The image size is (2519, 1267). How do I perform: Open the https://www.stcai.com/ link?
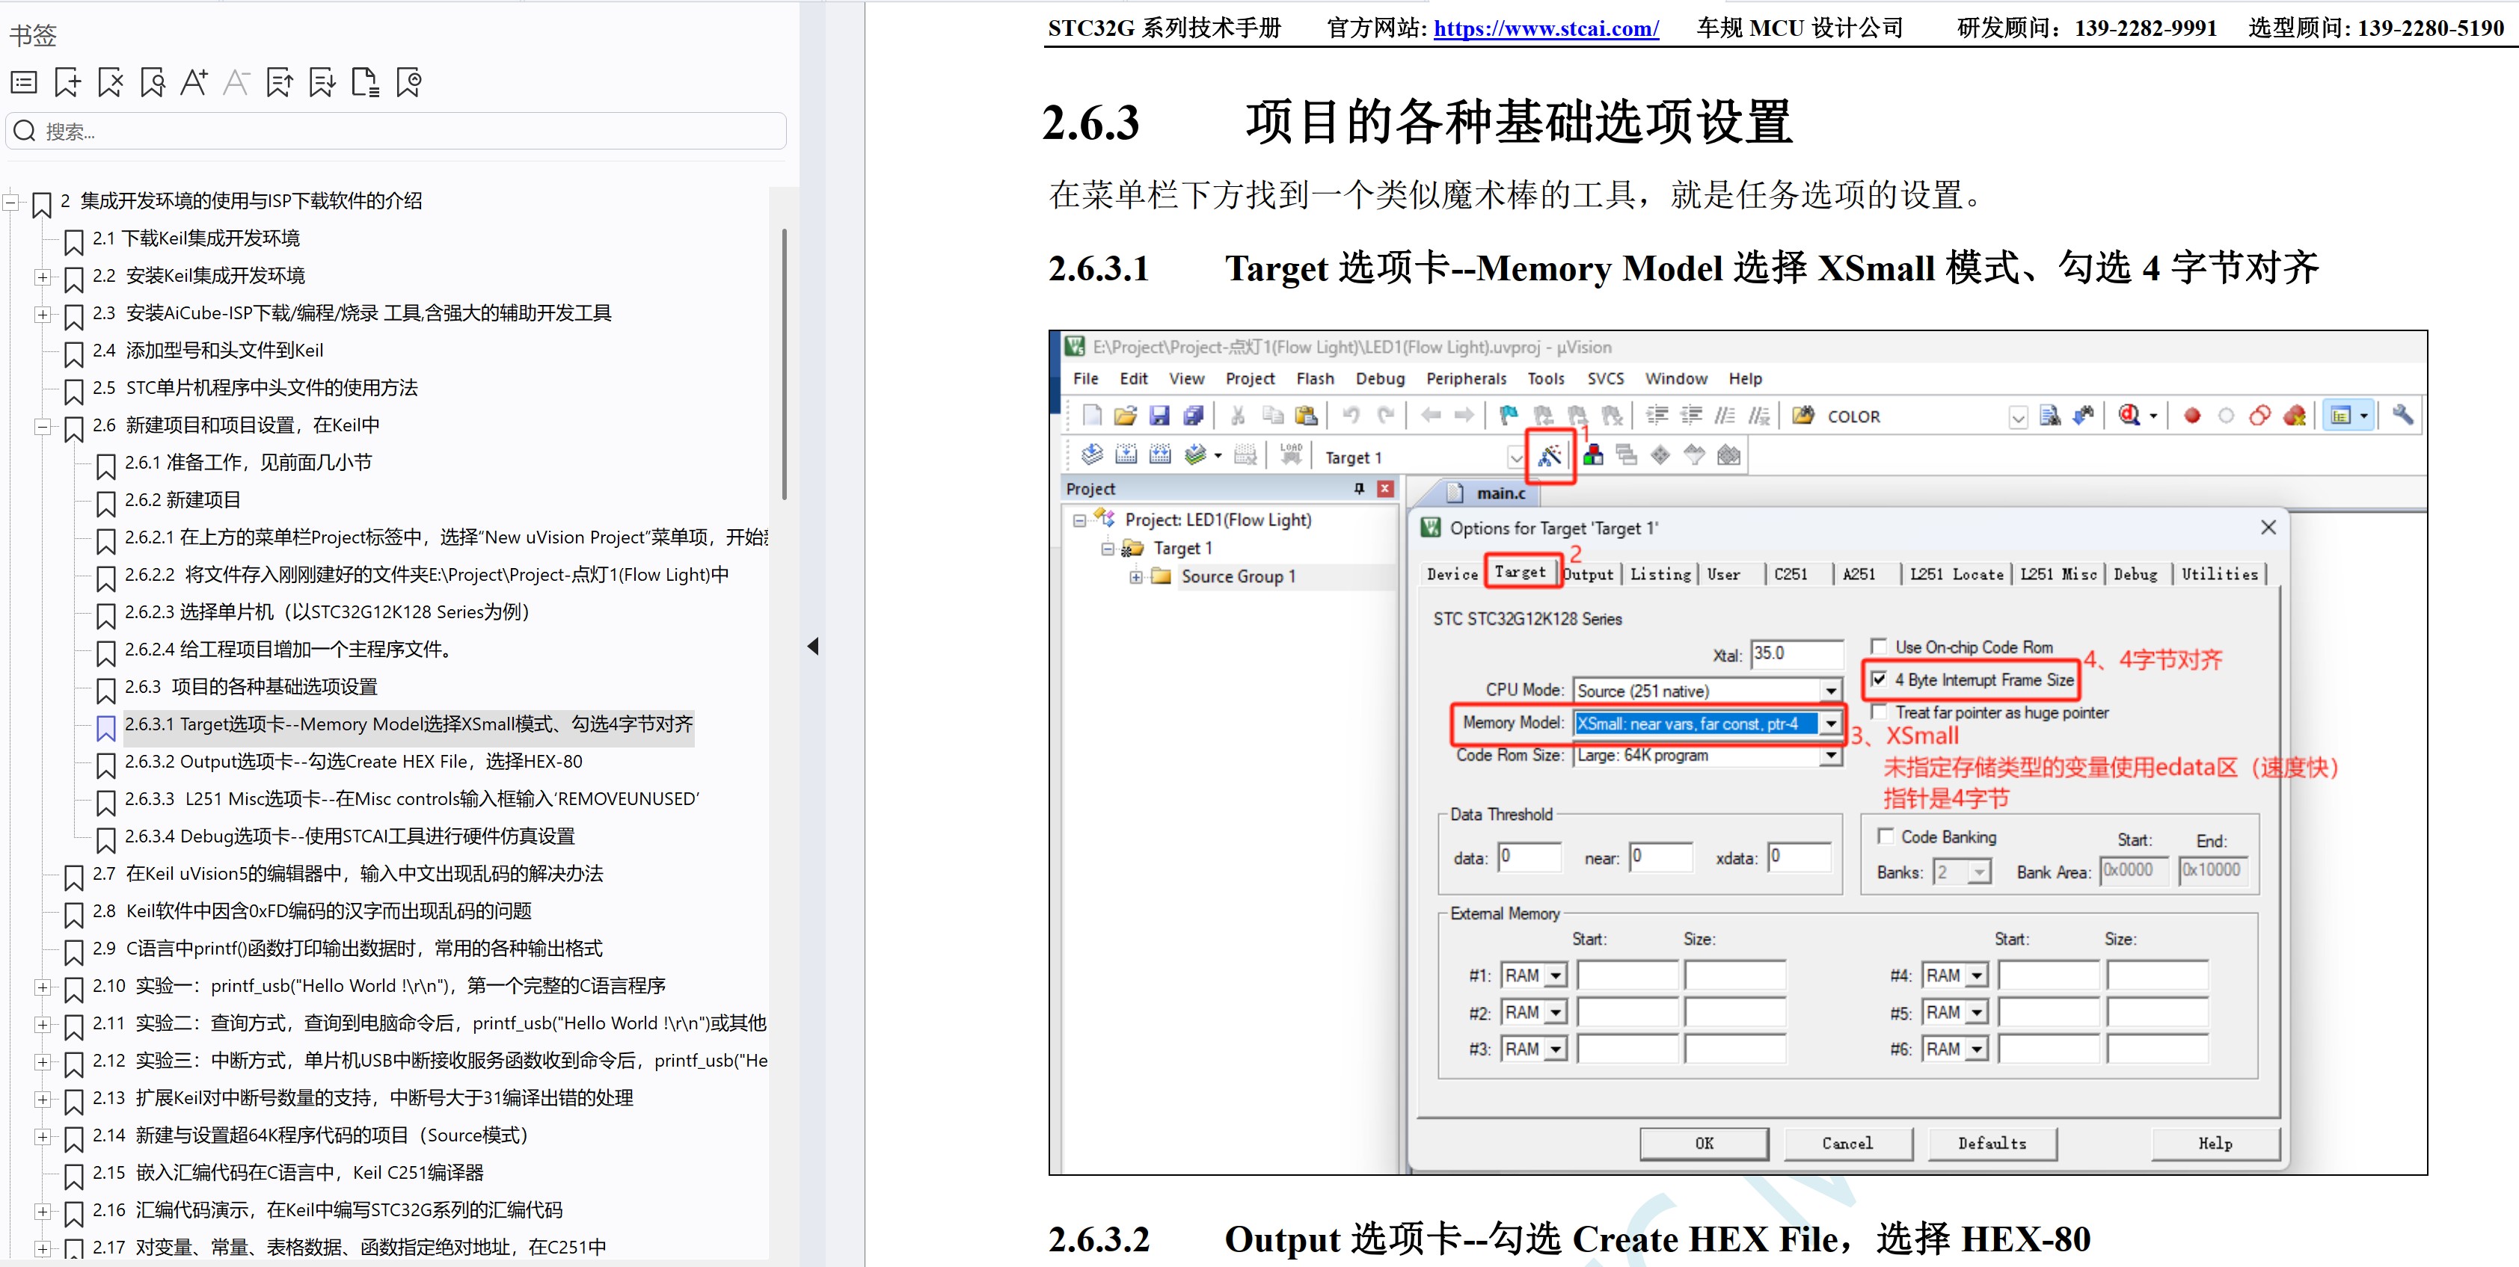pos(1546,28)
